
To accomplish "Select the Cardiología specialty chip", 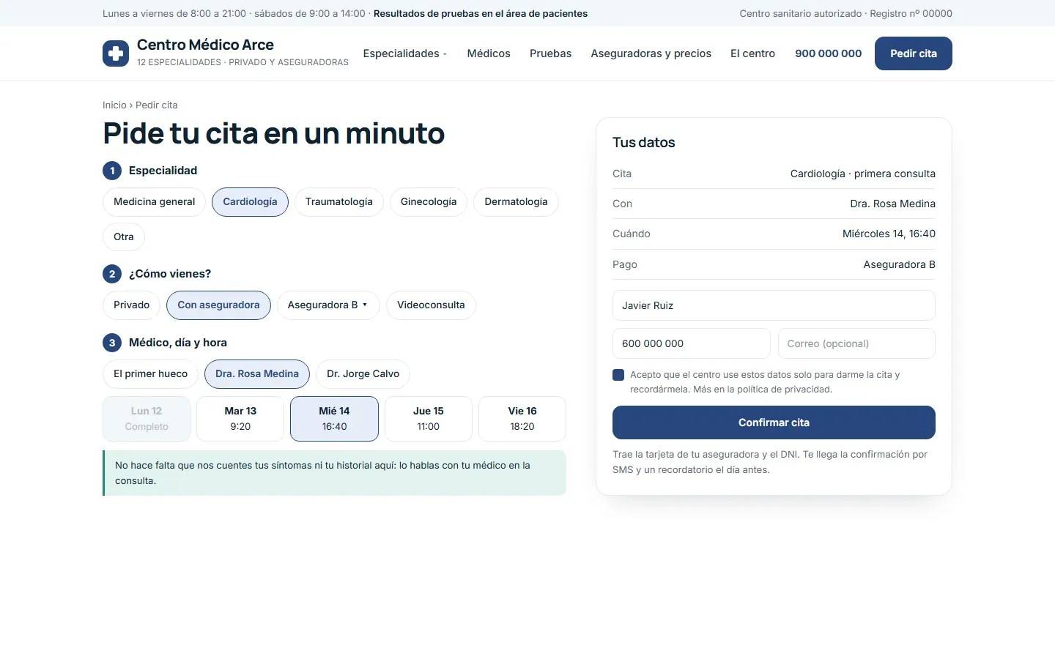I will (250, 202).
